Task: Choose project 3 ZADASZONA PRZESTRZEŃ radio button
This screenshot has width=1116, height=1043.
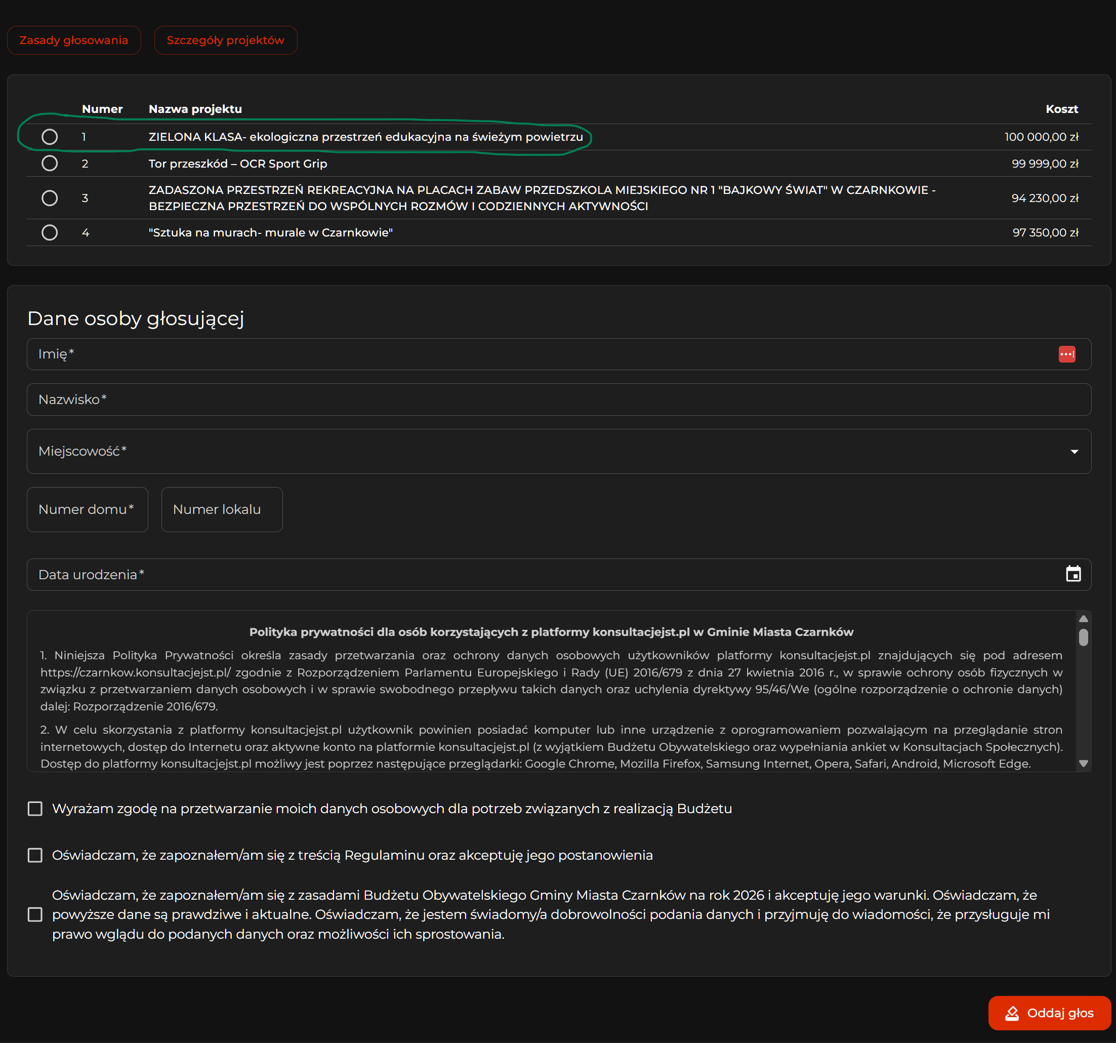Action: 50,197
